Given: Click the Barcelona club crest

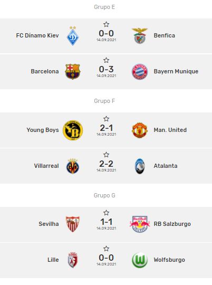Looking at the screenshot, I should pyautogui.click(x=73, y=71).
